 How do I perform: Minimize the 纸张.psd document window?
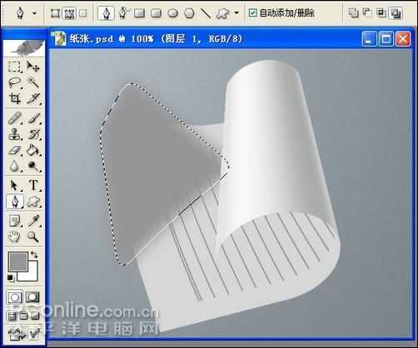point(369,39)
